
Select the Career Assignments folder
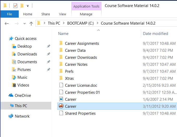(x=82, y=43)
